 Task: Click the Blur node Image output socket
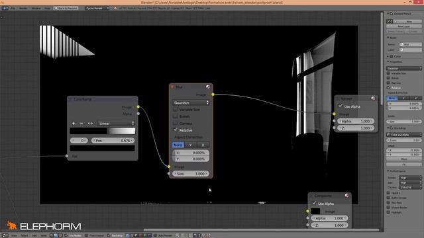[213, 95]
